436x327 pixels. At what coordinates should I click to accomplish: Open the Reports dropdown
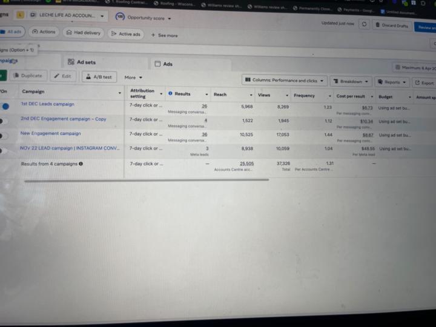coord(392,82)
